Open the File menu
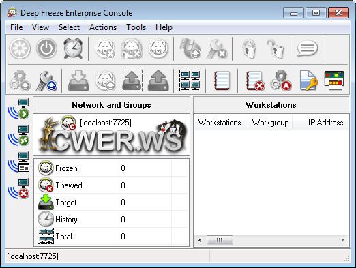Viewport: 356px width, 268px height. [16, 27]
